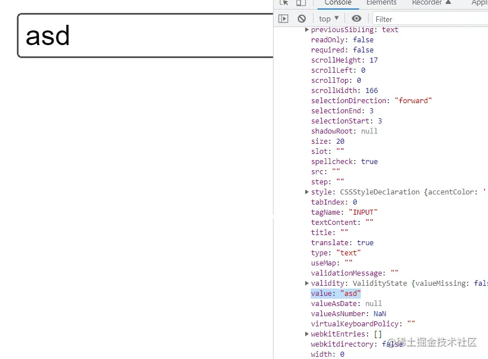488x359 pixels.
Task: Select the step property row
Action: pyautogui.click(x=328, y=181)
